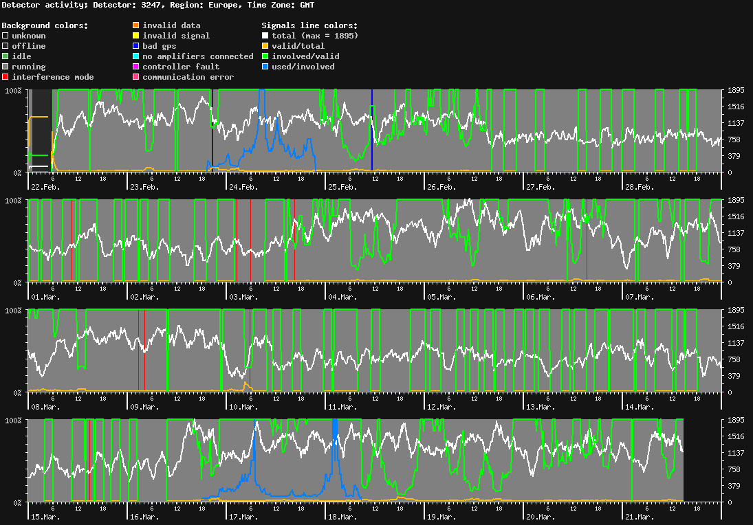This screenshot has height=525, width=753.
Task: Click the blue bad gps line on 25.Feb.
Action: pyautogui.click(x=372, y=131)
